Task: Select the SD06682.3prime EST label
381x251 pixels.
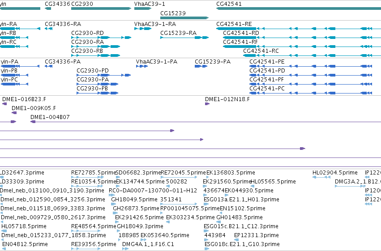Action: [x=138, y=173]
